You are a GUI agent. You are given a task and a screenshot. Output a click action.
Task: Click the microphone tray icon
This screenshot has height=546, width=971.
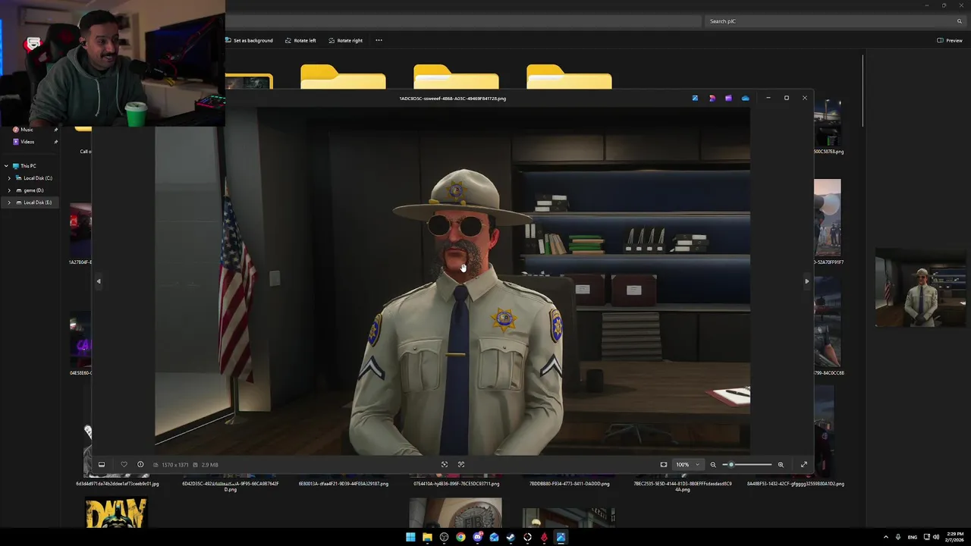coord(898,537)
